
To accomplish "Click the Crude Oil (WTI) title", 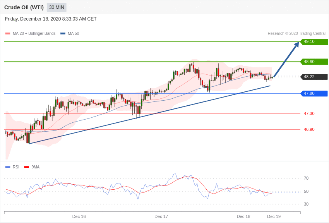I will pyautogui.click(x=24, y=8).
